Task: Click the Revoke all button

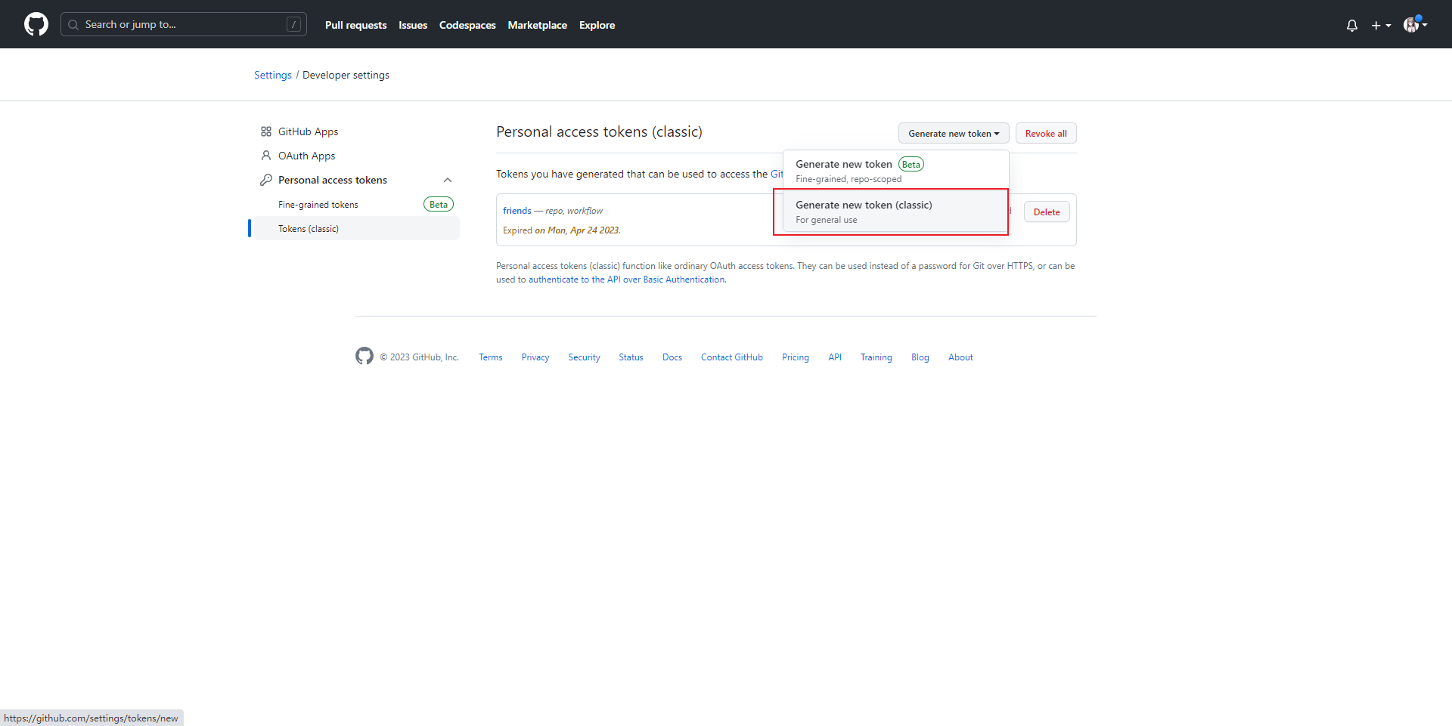Action: point(1046,134)
